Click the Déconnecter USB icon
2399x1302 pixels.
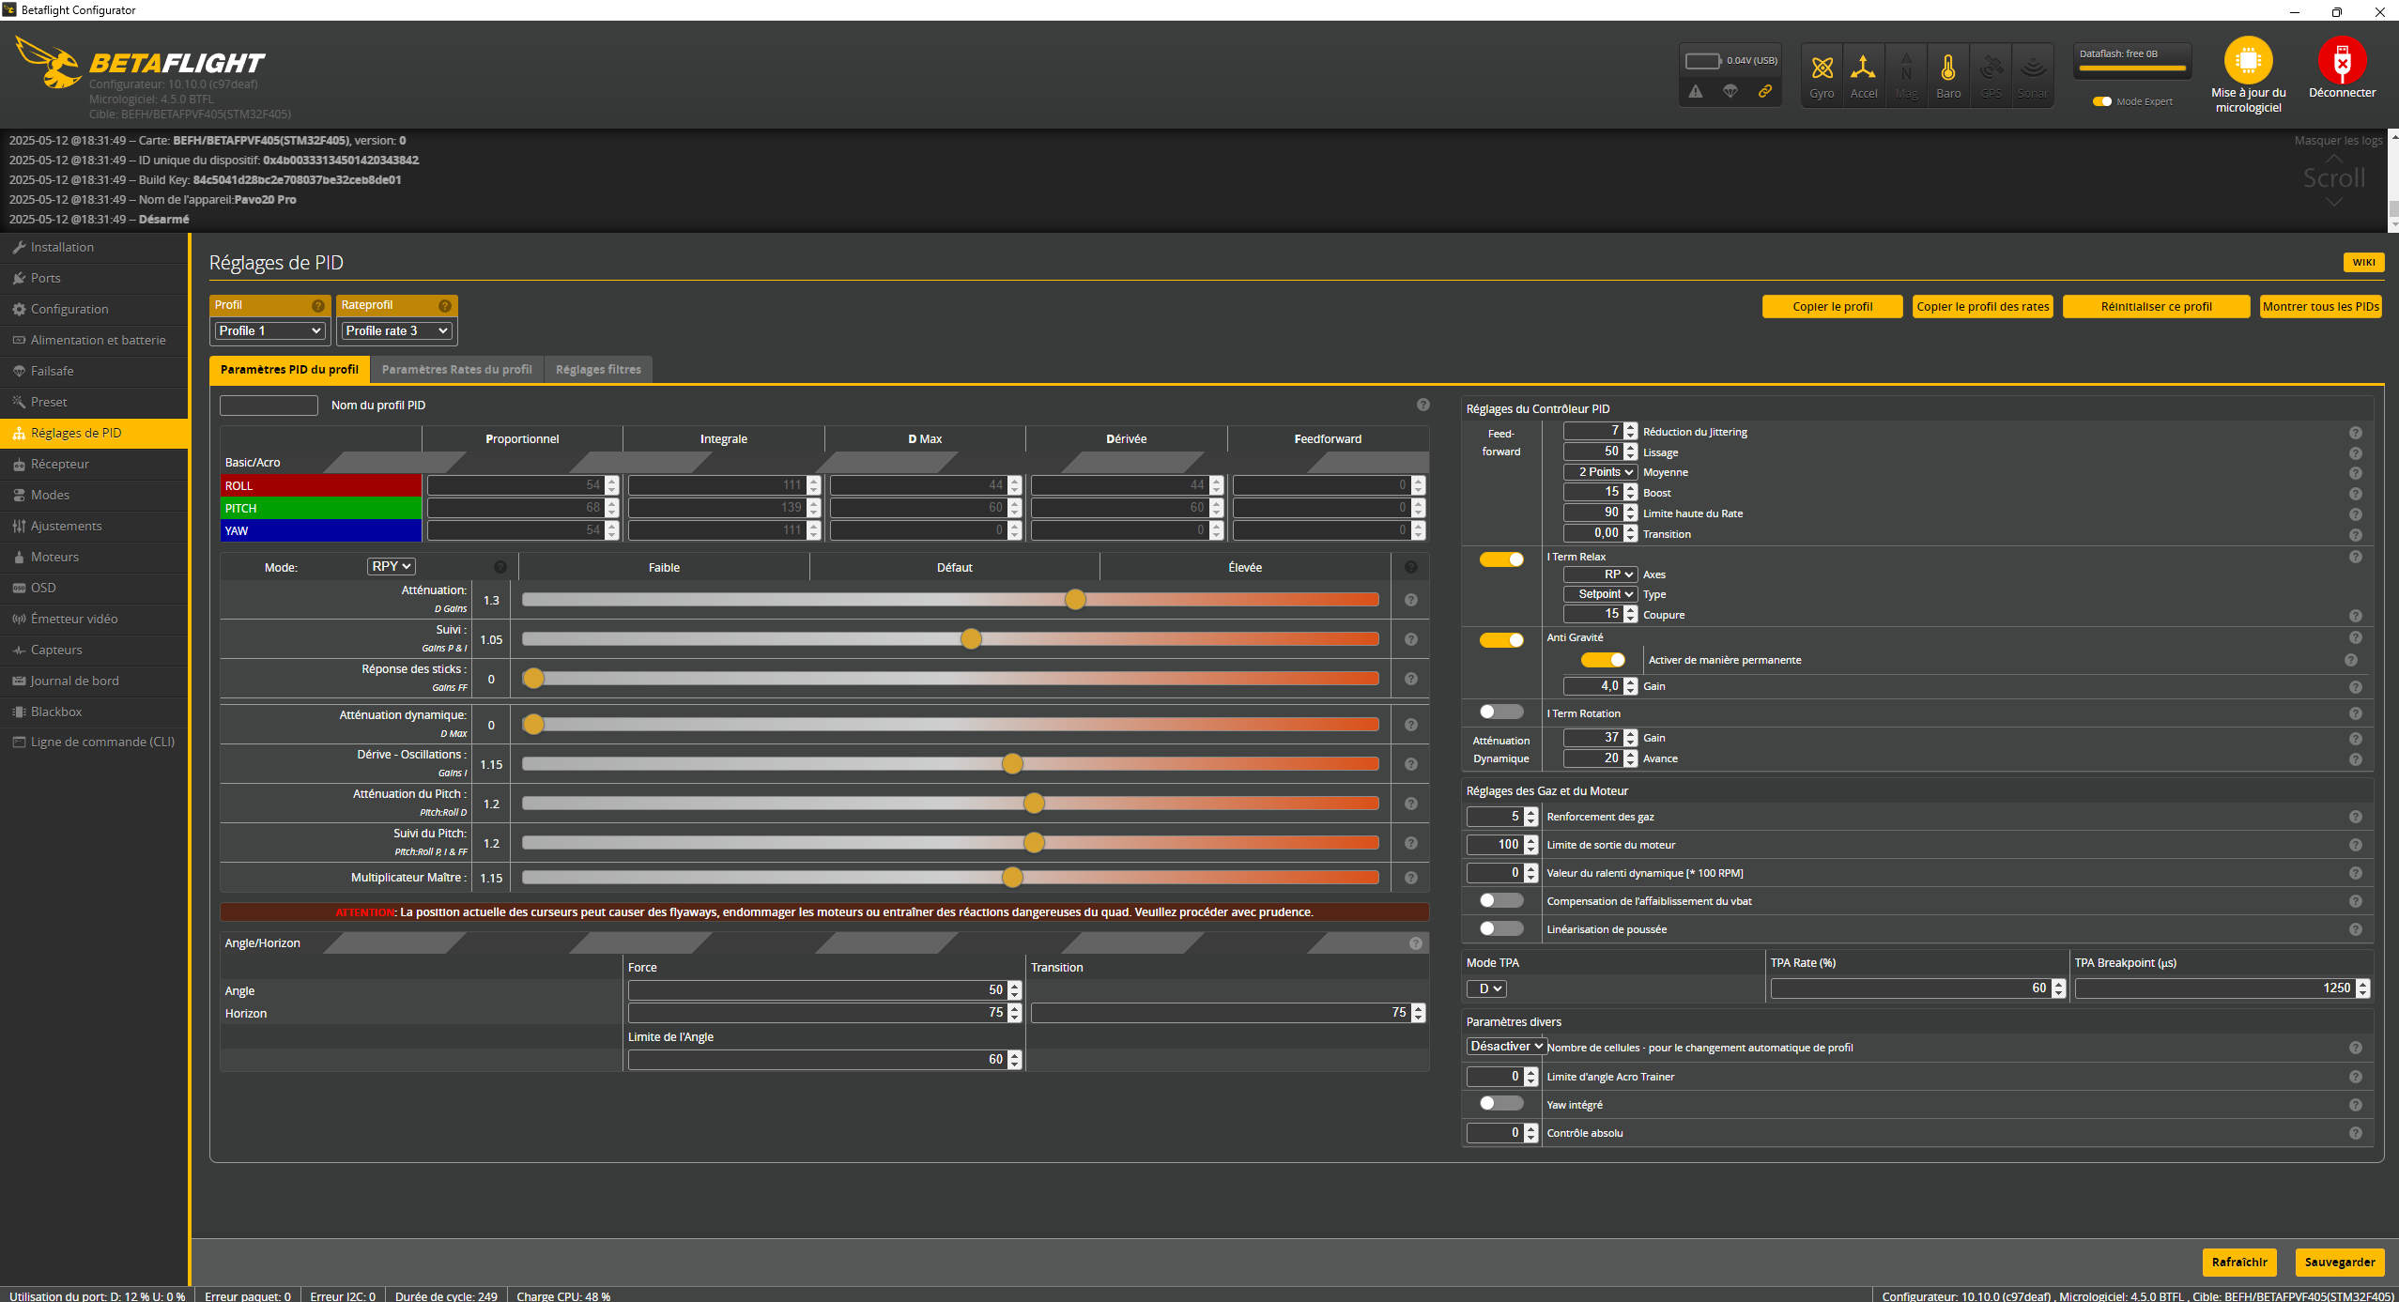pos(2342,61)
